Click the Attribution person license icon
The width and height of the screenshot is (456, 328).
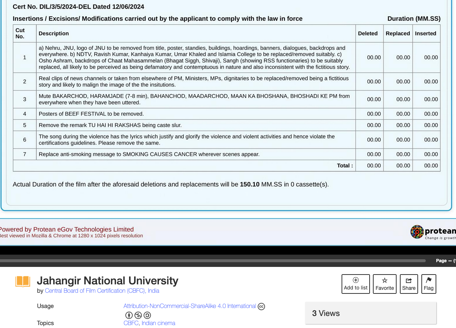129,315
